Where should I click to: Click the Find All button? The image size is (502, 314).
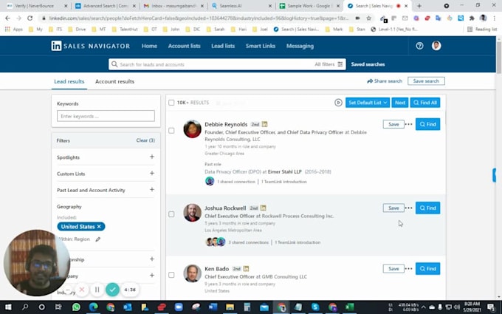425,103
